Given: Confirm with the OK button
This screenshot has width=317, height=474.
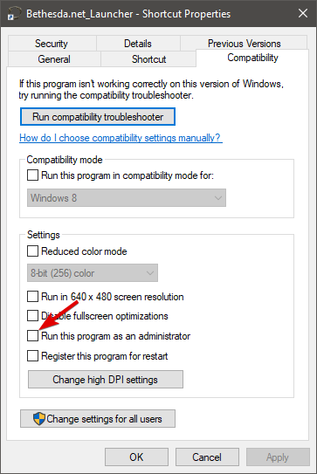Looking at the screenshot, I should (136, 457).
